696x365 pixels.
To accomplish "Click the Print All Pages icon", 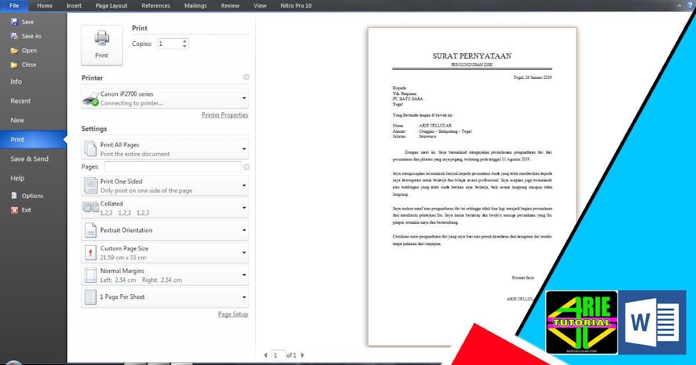I will point(90,149).
